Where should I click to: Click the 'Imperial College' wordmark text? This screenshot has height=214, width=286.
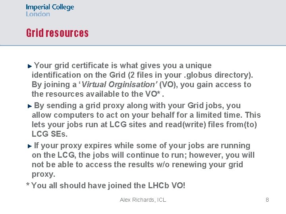50,7
